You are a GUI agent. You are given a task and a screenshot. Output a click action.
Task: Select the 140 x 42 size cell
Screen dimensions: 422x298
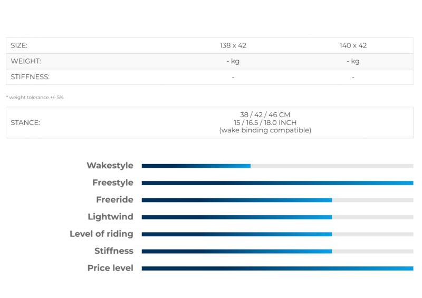coord(353,45)
